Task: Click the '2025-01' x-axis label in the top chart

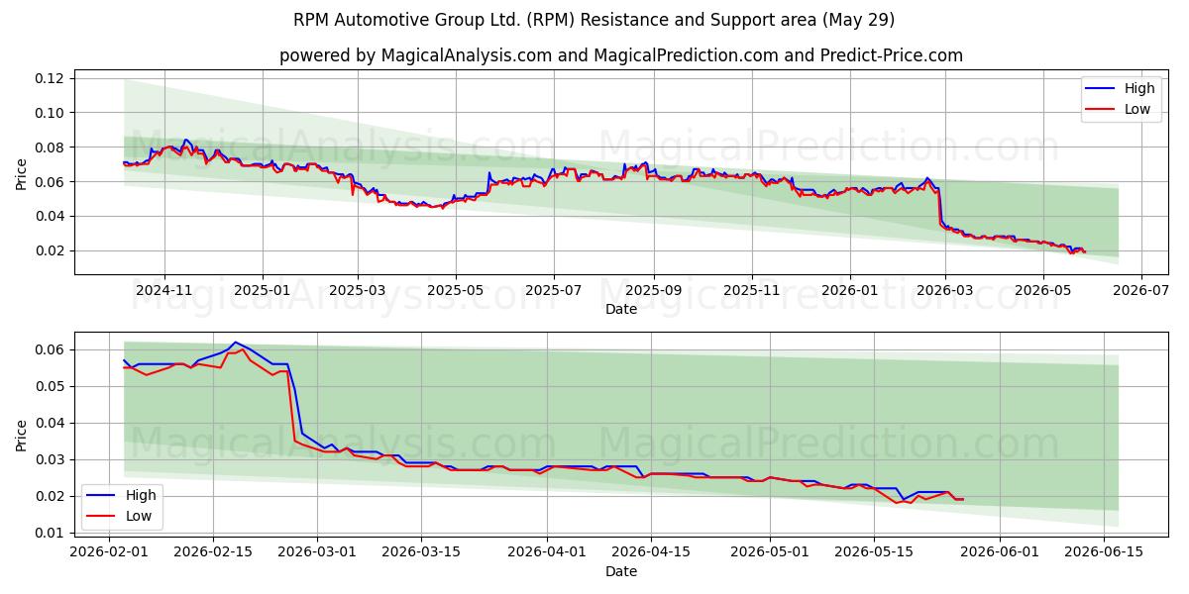Action: click(263, 291)
